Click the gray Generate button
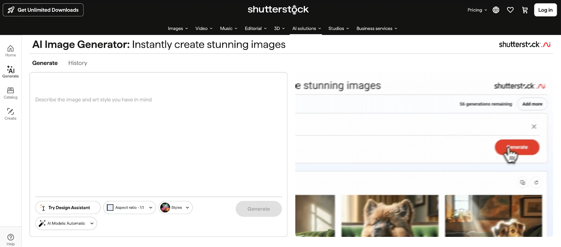Screen dimensions: 561x247 259,209
